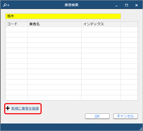The width and height of the screenshot is (143, 131).
Task: Focus the yellow search field containing 栃木
Action: coord(63,16)
